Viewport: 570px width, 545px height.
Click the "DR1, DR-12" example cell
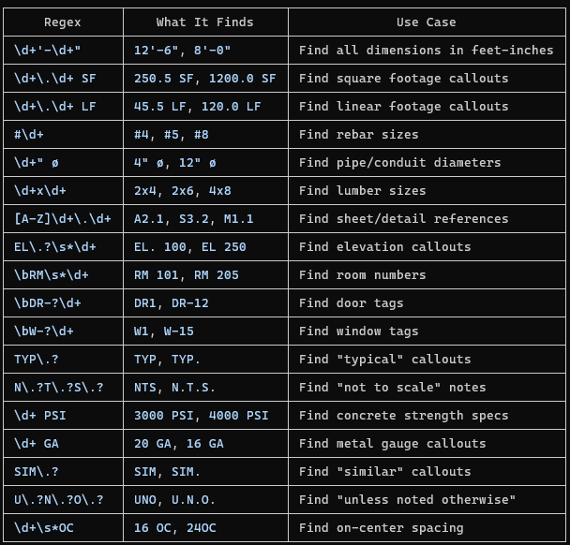pyautogui.click(x=172, y=302)
